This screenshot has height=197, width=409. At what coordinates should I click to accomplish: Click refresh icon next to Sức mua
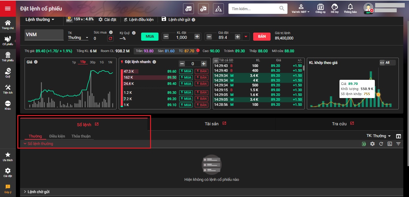pyautogui.click(x=111, y=38)
